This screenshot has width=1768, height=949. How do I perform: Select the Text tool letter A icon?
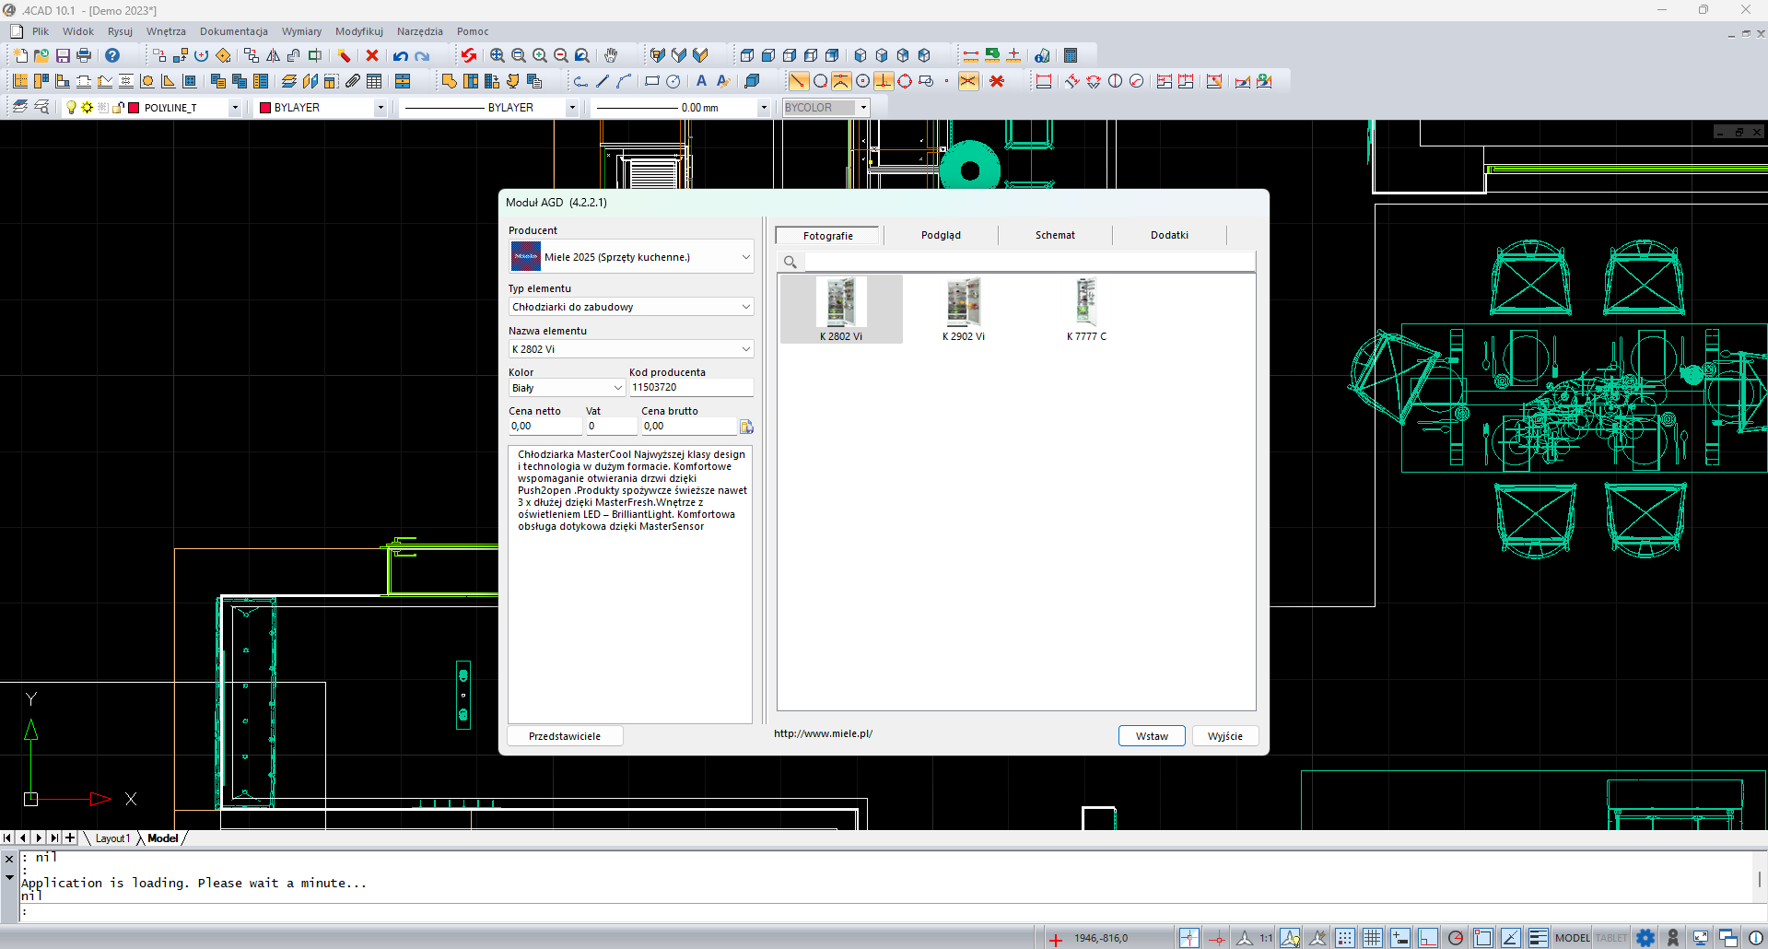click(701, 81)
